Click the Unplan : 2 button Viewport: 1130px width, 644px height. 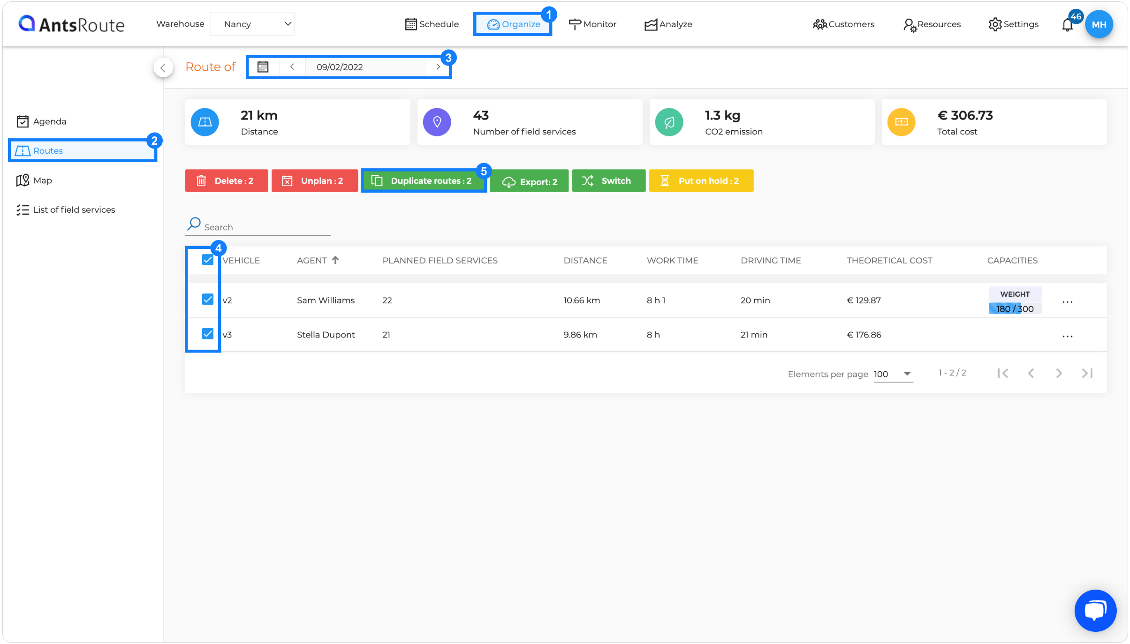[314, 181]
